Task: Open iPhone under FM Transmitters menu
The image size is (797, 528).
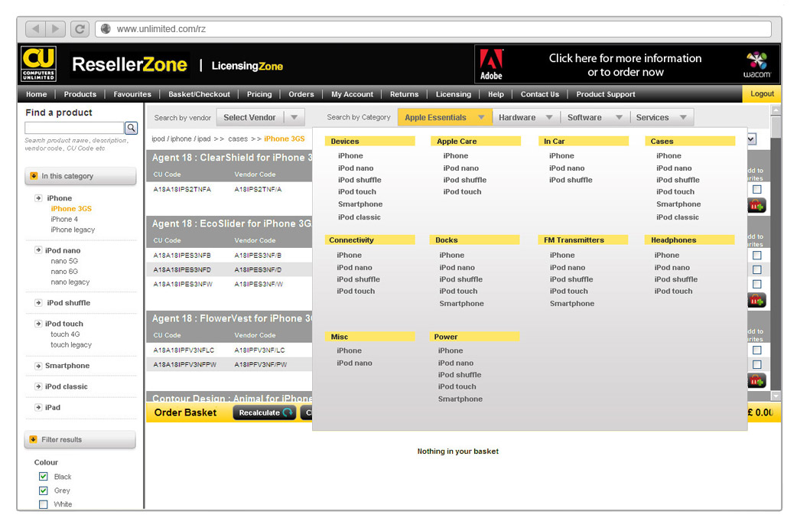Action: (x=562, y=255)
